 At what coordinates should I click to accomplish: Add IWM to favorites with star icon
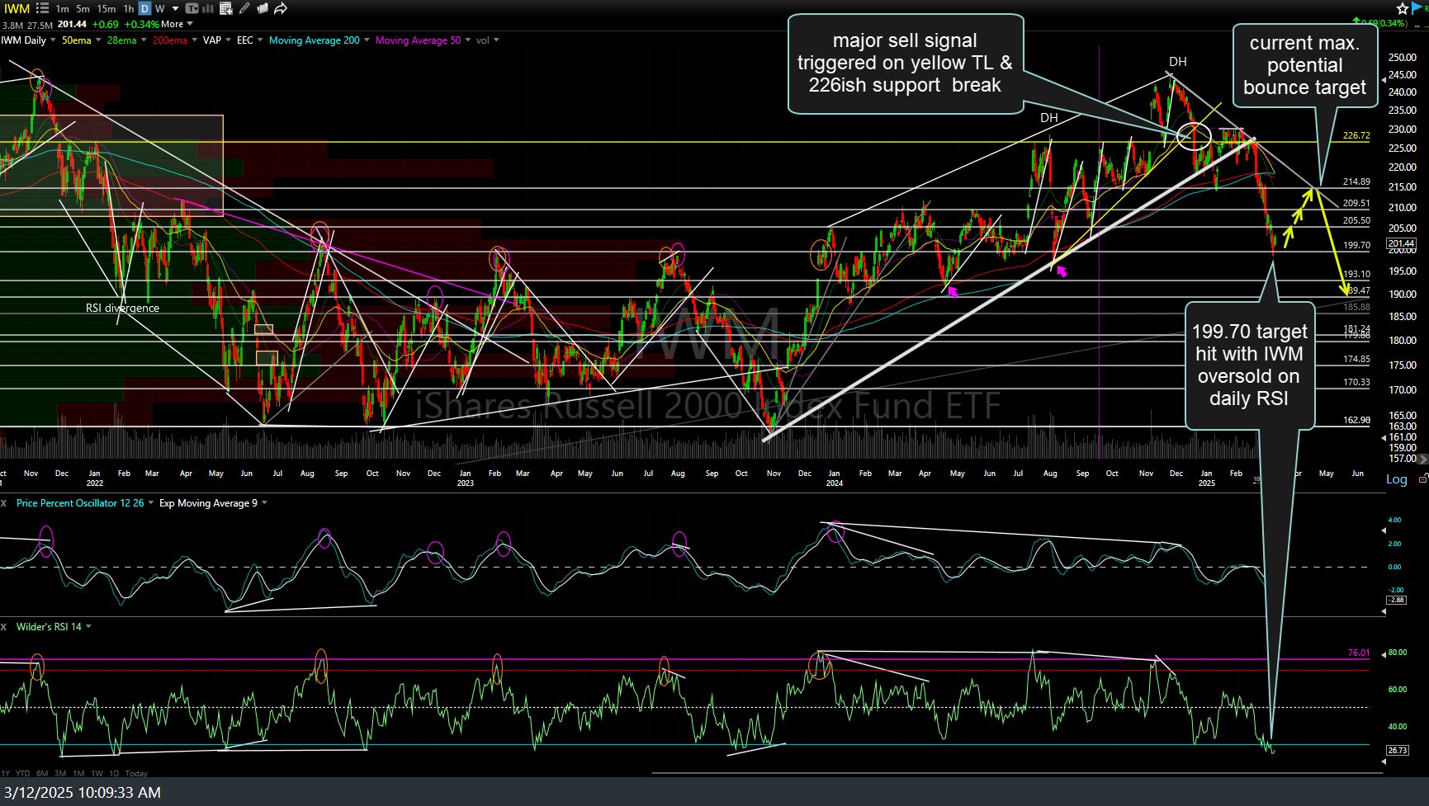tap(1403, 8)
